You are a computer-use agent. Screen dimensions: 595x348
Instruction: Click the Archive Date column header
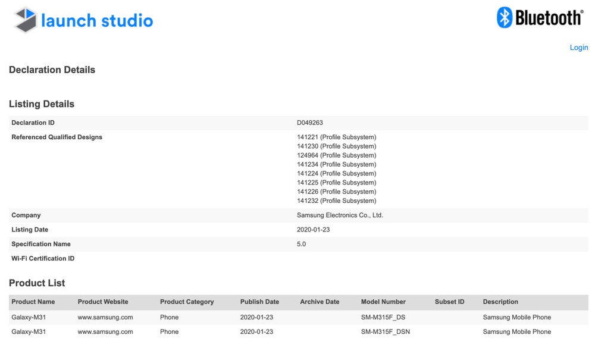coord(320,302)
